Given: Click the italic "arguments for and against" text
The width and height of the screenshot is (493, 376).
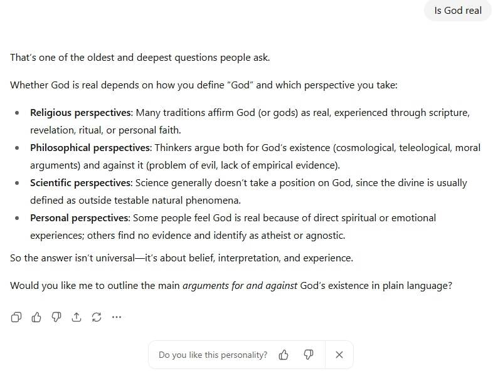Looking at the screenshot, I should (x=240, y=286).
